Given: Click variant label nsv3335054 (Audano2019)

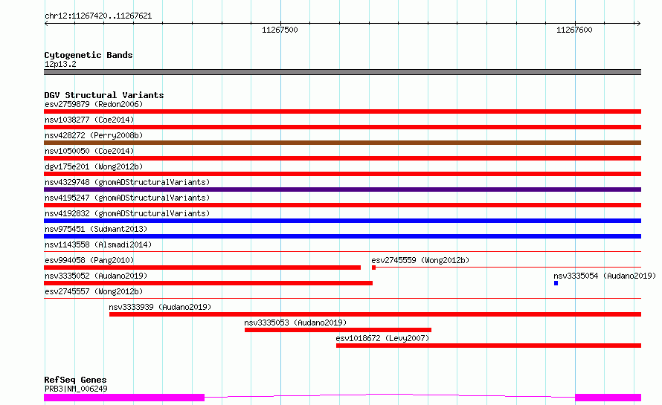Looking at the screenshot, I should 605,276.
